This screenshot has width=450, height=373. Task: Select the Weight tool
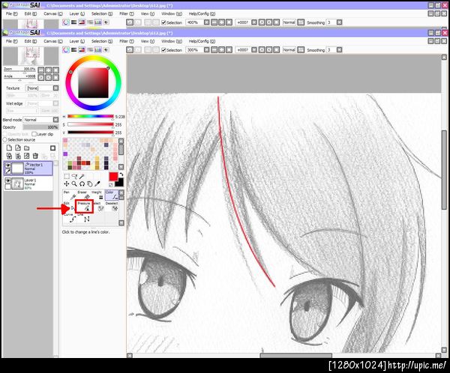pos(97,195)
